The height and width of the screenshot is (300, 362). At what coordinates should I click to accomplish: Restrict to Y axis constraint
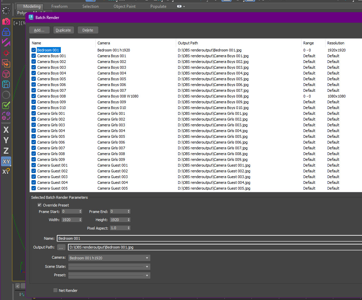click(x=6, y=140)
